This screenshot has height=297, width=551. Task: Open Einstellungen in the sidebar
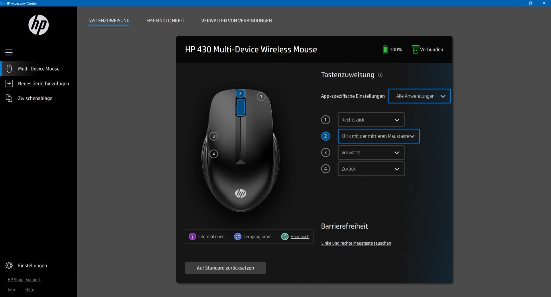pos(39,266)
